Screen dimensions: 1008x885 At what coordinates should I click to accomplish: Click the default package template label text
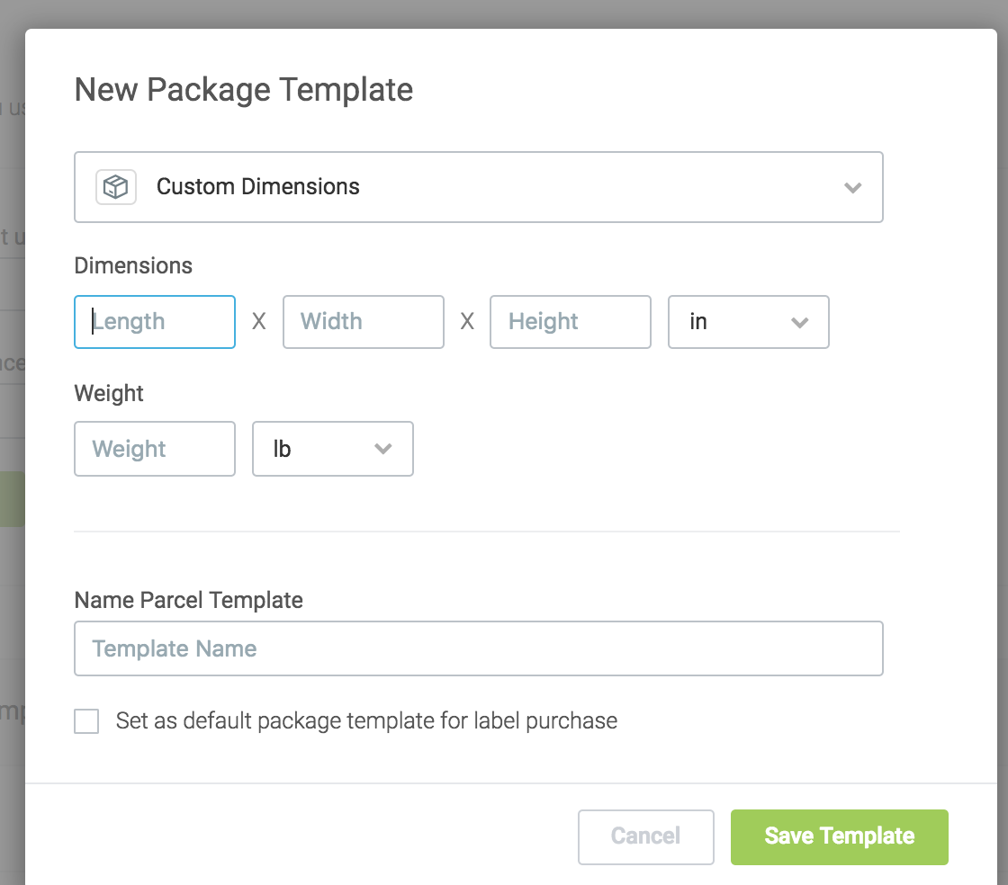coord(366,721)
